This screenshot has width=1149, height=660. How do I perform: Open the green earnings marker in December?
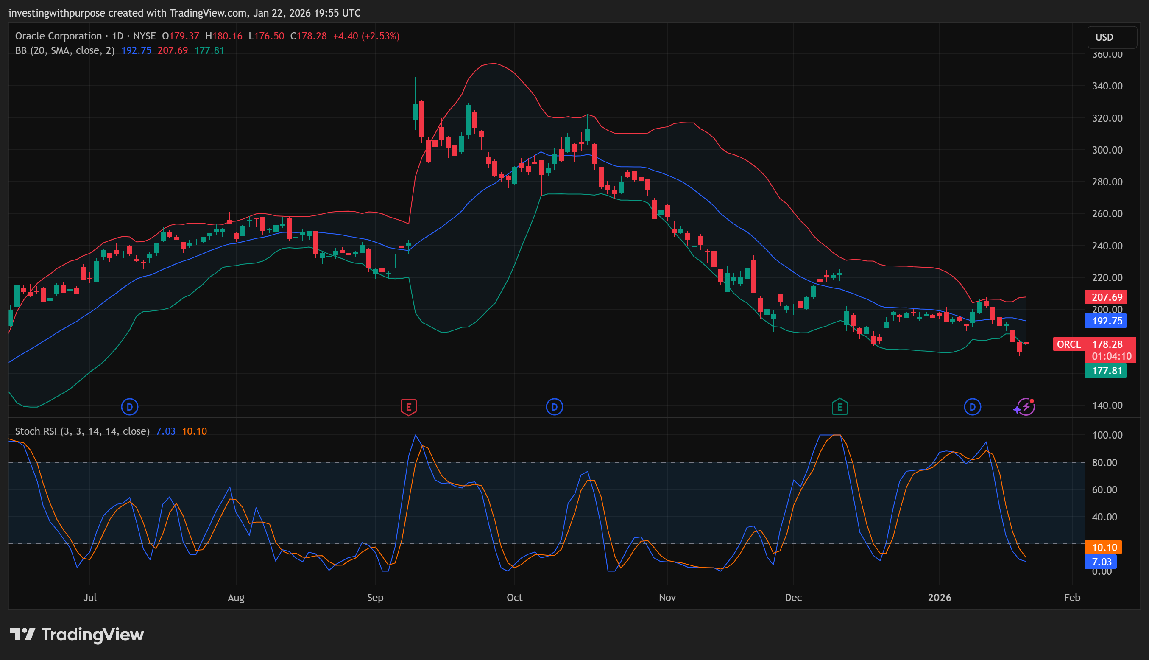(839, 407)
